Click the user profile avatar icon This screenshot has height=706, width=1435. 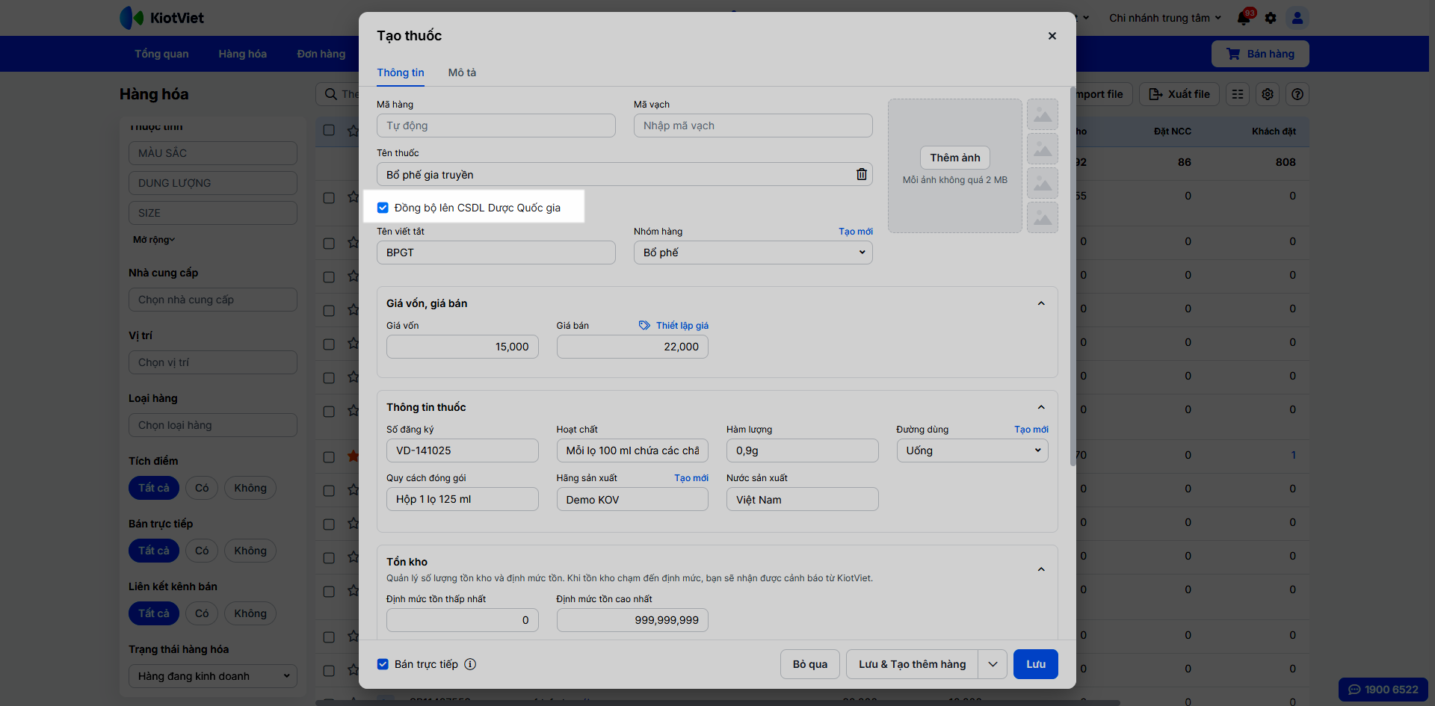click(1297, 18)
